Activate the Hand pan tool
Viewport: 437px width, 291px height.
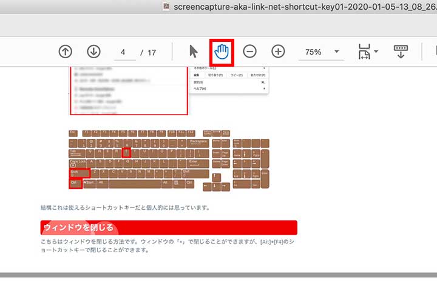222,52
